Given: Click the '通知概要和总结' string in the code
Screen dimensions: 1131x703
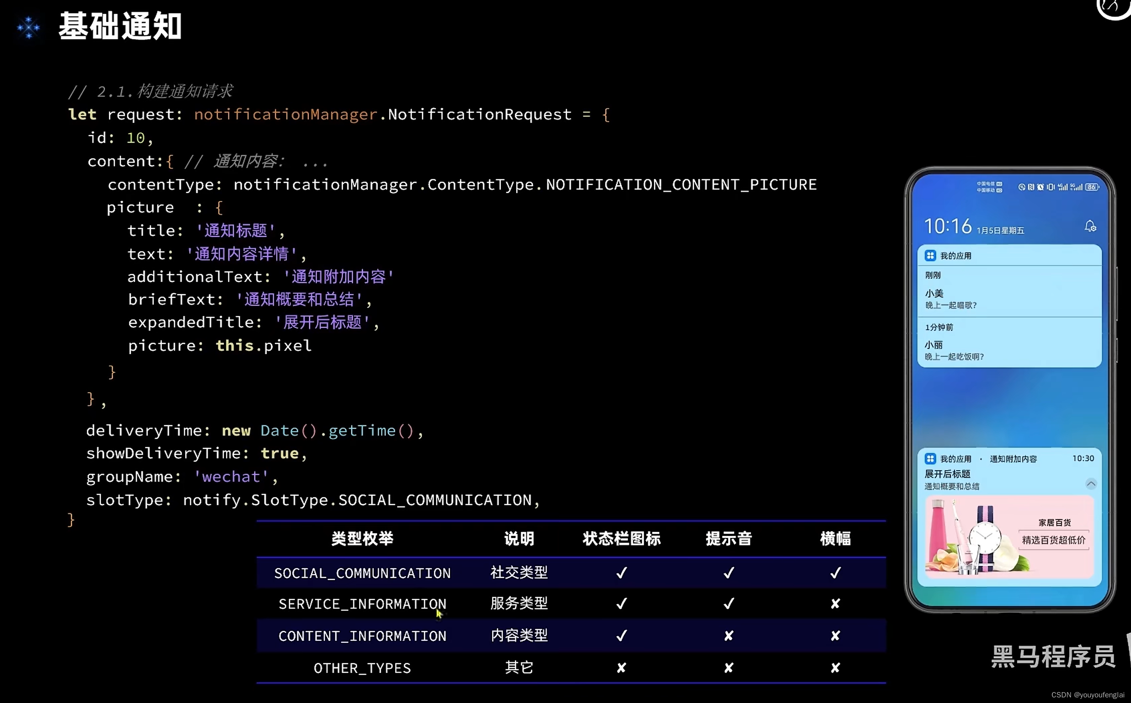Looking at the screenshot, I should click(299, 300).
